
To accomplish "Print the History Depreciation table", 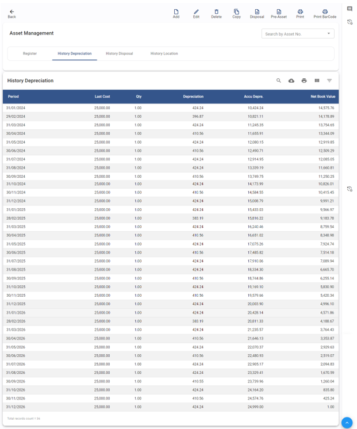I will click(x=304, y=81).
